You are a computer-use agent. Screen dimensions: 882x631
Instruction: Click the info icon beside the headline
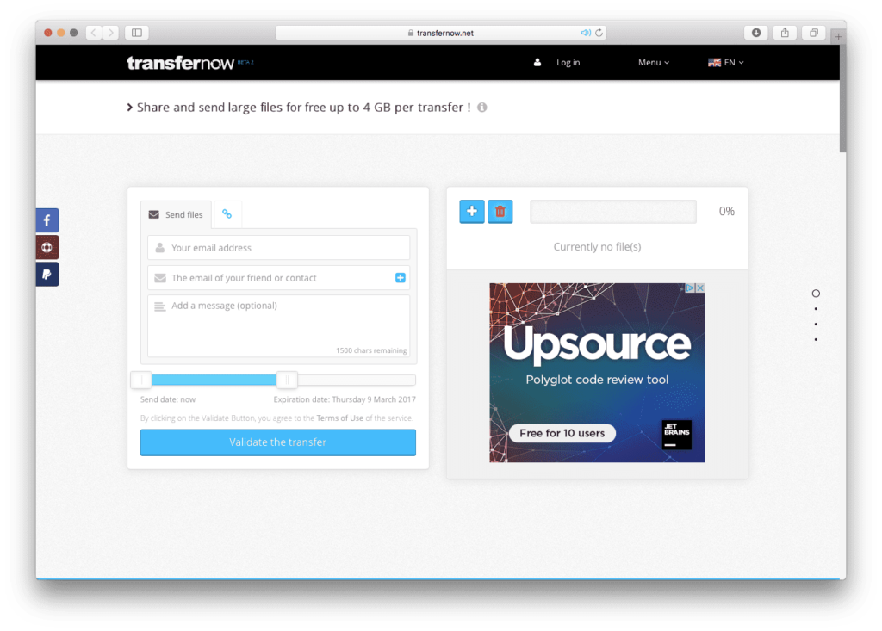pyautogui.click(x=482, y=108)
